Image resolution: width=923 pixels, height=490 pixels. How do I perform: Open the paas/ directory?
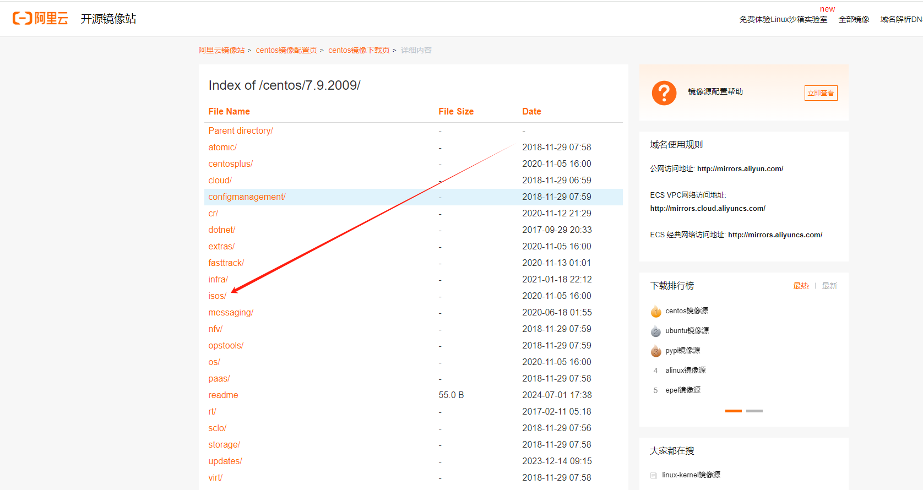(x=219, y=378)
